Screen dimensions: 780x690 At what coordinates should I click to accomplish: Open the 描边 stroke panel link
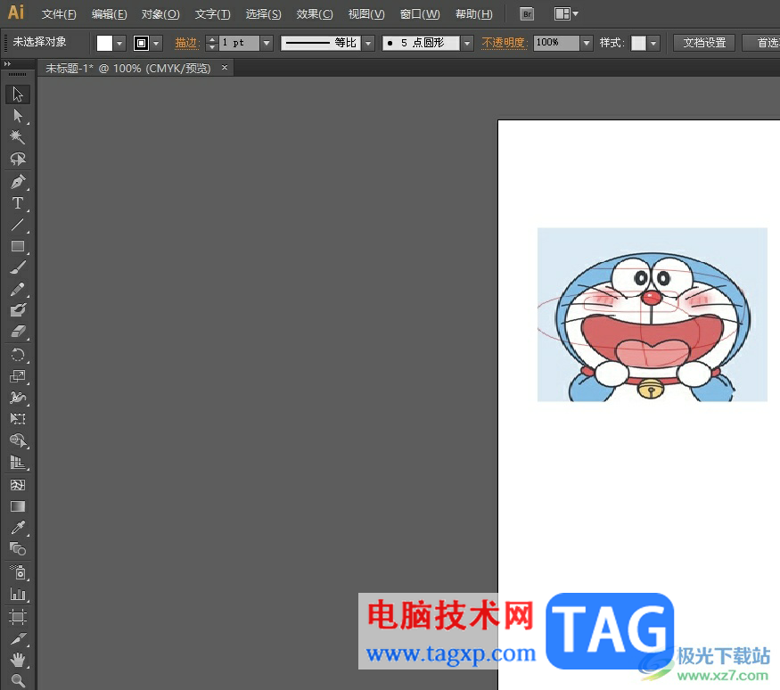pos(187,44)
